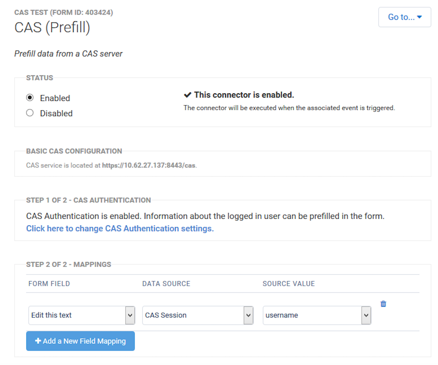Click the caret arrow in Go to button
The width and height of the screenshot is (438, 365).
[x=420, y=17]
